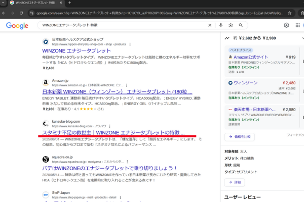Click the ユーザー レビュー heading
Screen dimensions: 304x202
[x=243, y=197]
